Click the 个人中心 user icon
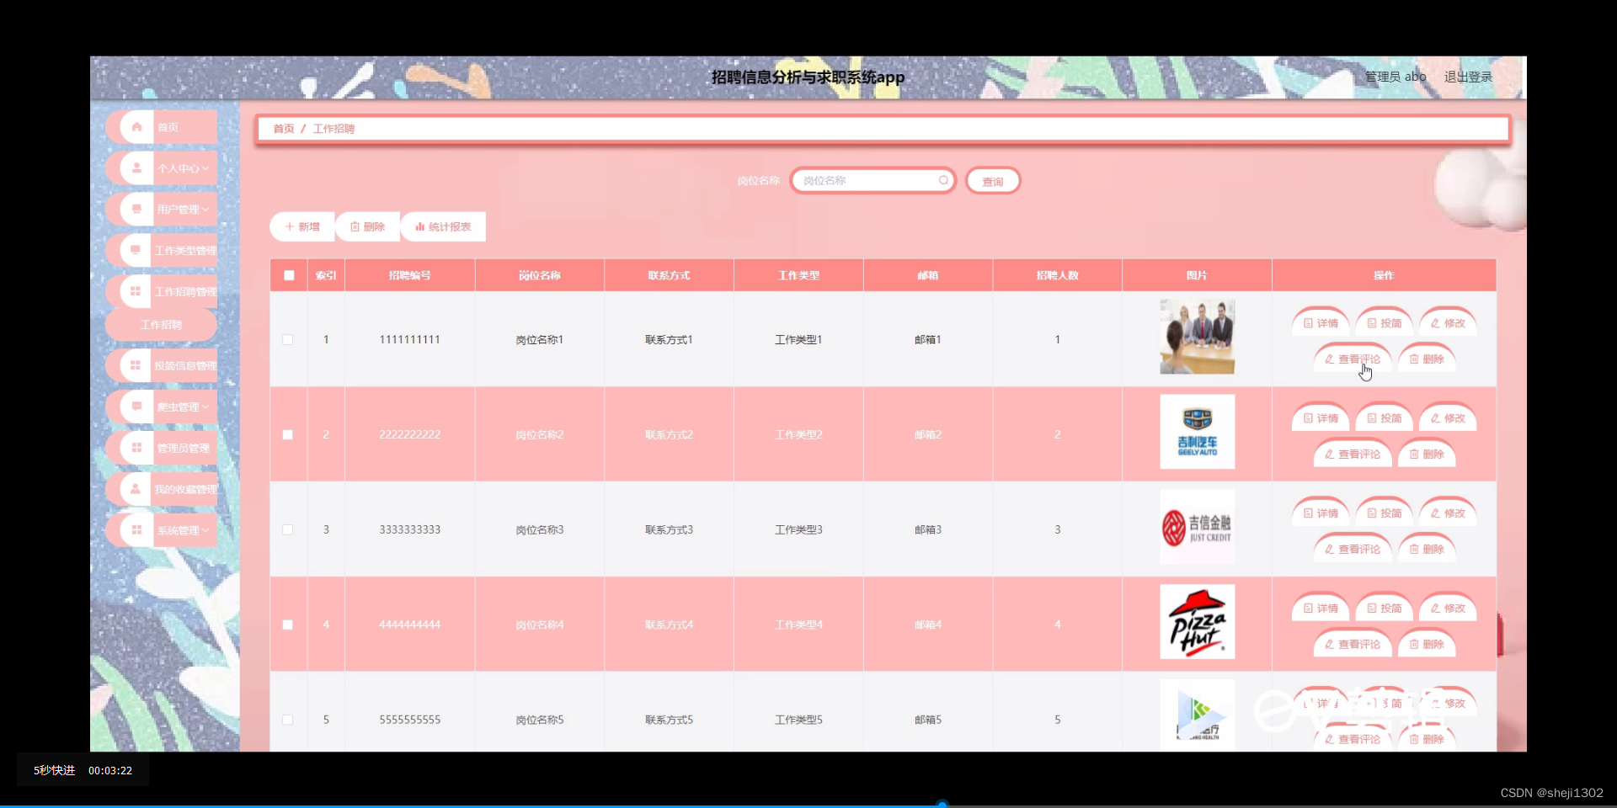This screenshot has width=1617, height=808. pos(136,167)
